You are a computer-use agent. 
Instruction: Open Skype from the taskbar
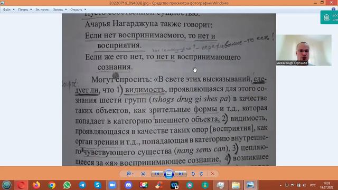point(98,185)
